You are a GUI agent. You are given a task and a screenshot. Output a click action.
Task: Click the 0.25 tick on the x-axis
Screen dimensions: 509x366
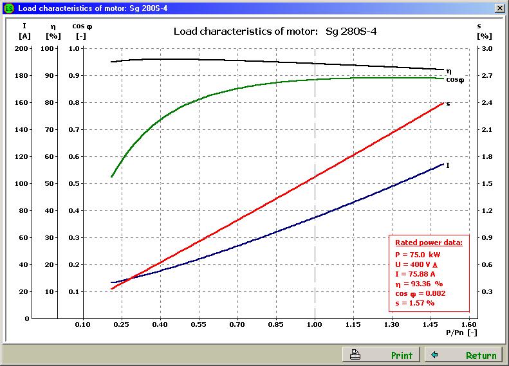[122, 324]
